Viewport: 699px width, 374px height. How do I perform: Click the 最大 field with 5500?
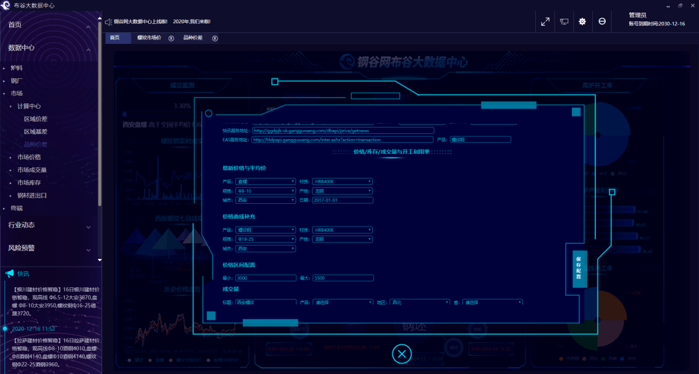[x=343, y=278]
